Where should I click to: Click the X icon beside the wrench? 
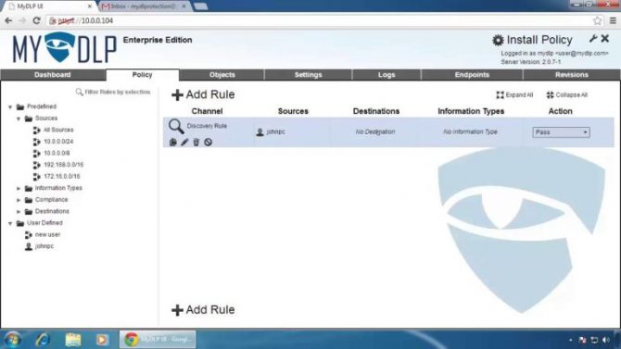tap(604, 38)
